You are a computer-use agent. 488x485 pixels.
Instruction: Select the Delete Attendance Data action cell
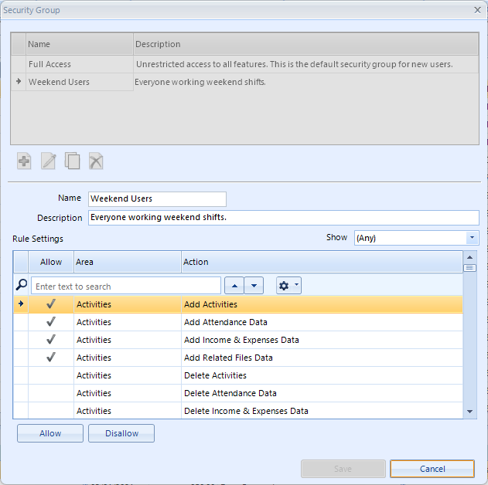pos(322,393)
